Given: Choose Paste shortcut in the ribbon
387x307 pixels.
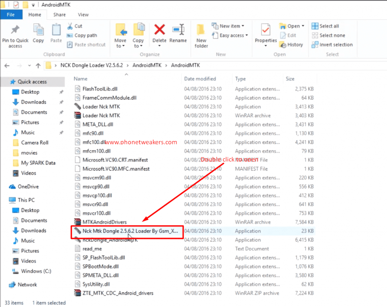Looking at the screenshot, I should (87, 45).
